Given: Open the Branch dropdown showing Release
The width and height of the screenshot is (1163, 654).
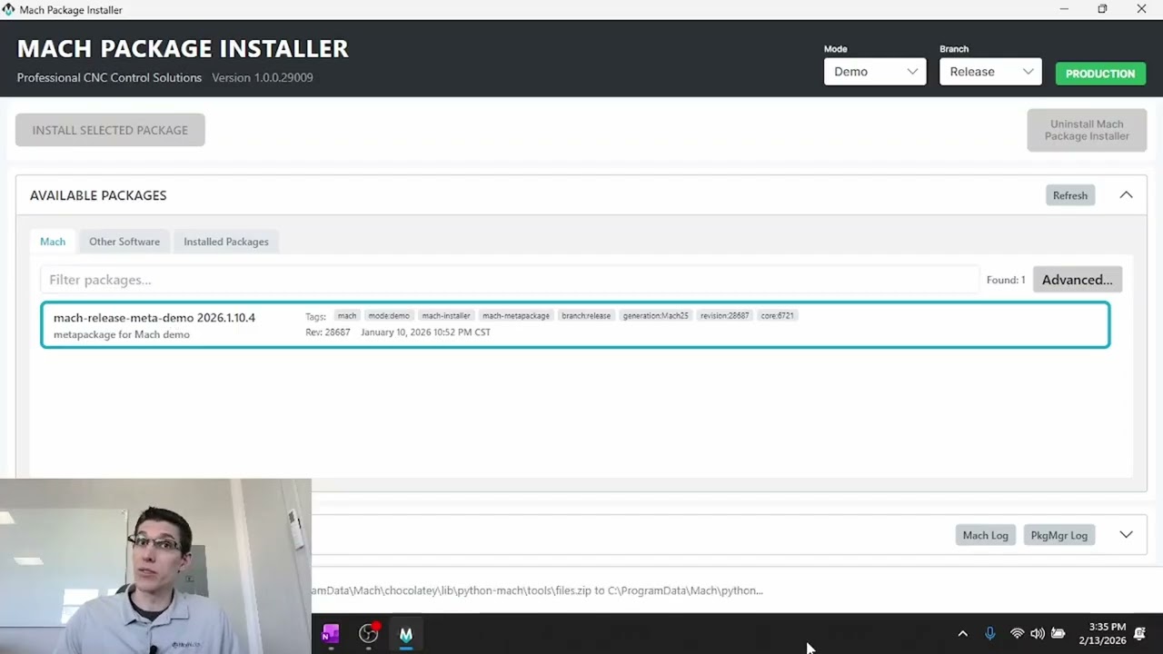Looking at the screenshot, I should click(990, 72).
